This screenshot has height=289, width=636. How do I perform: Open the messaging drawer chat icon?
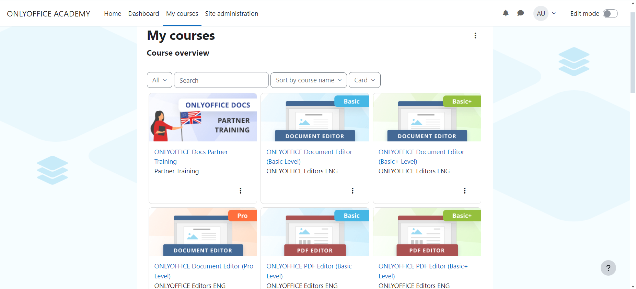[521, 13]
